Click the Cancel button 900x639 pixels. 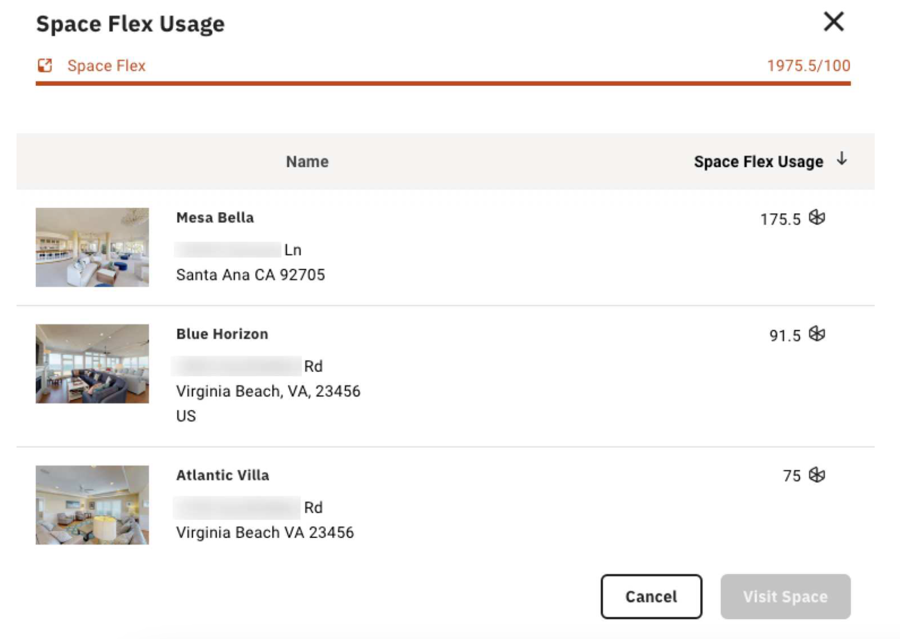point(651,596)
